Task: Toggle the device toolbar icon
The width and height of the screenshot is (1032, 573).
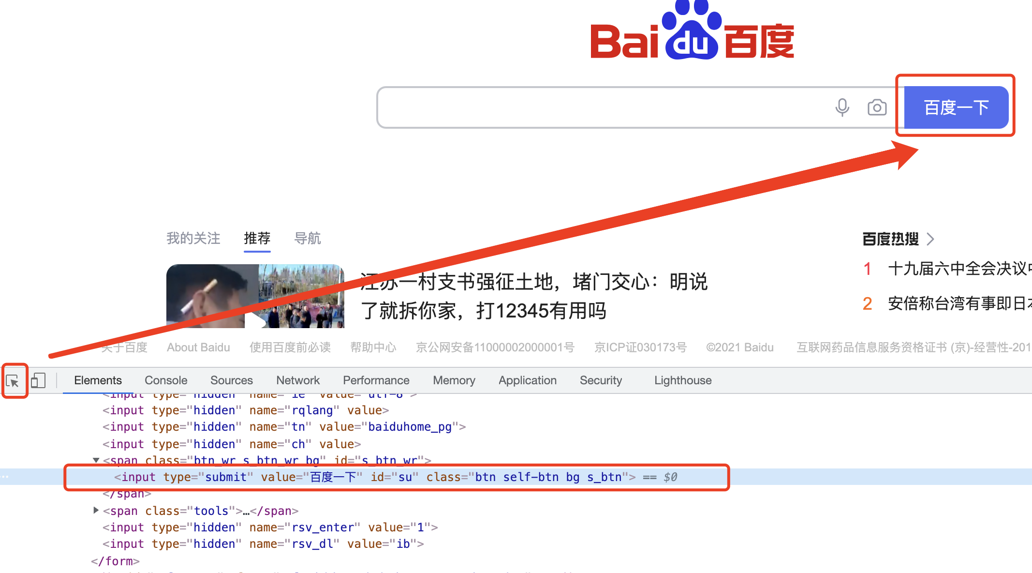Action: 38,380
